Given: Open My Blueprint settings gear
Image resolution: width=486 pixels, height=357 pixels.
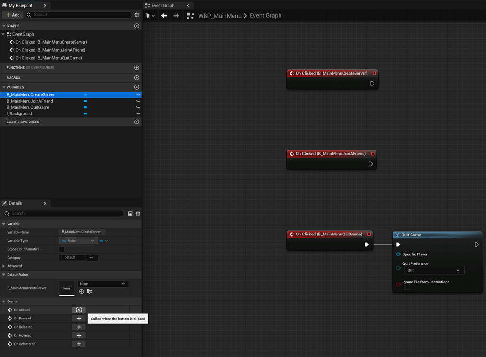Looking at the screenshot, I should pyautogui.click(x=137, y=15).
